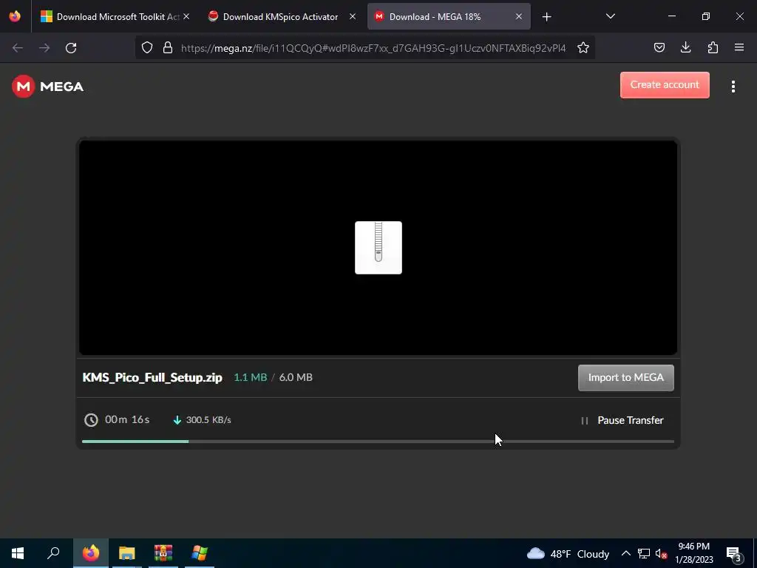The width and height of the screenshot is (757, 568).
Task: Open the Firefox hamburger application menu
Action: pyautogui.click(x=739, y=47)
